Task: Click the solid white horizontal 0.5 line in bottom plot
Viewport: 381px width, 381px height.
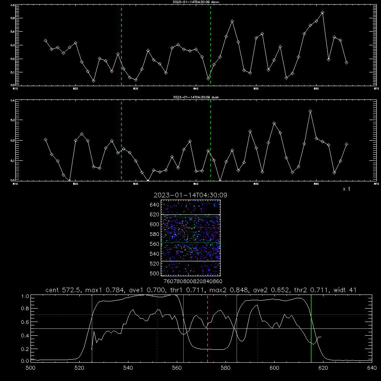Action: (x=202, y=328)
